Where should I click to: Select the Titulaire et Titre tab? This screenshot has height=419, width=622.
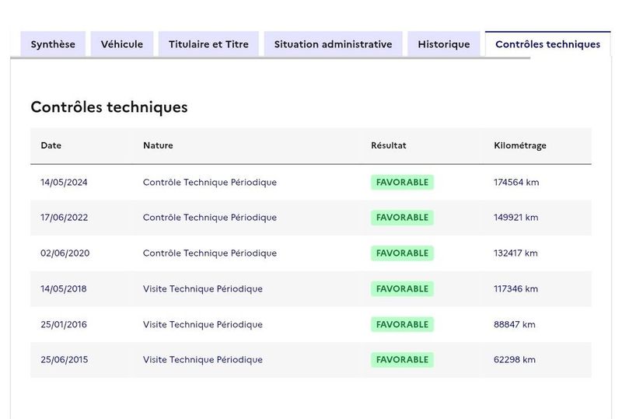(208, 44)
